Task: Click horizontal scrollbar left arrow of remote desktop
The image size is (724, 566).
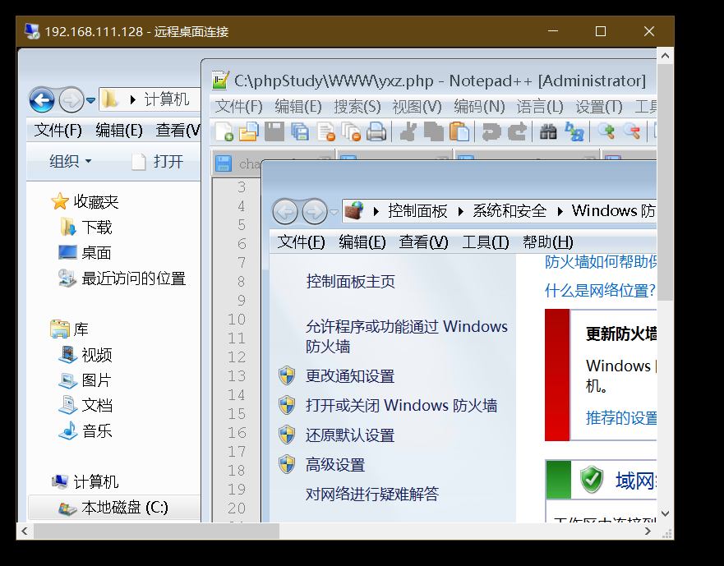Action: (x=25, y=531)
